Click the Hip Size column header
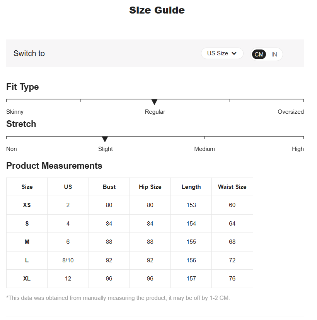 (x=150, y=187)
